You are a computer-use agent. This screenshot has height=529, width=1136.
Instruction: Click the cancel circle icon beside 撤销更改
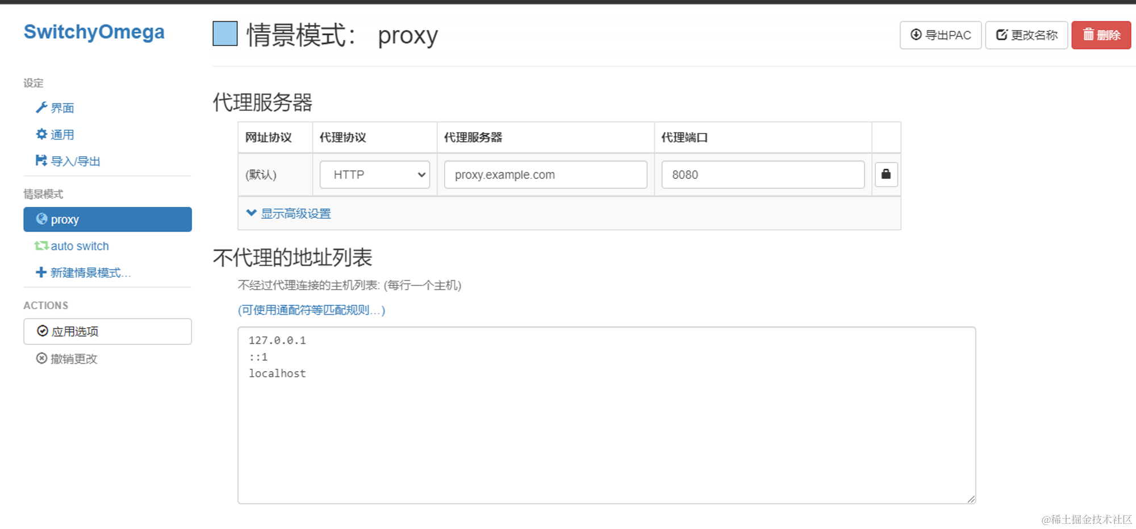[x=41, y=358]
